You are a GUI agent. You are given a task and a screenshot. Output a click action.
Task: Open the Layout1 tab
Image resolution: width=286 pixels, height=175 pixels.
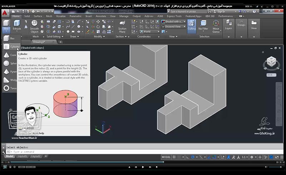coord(22,156)
